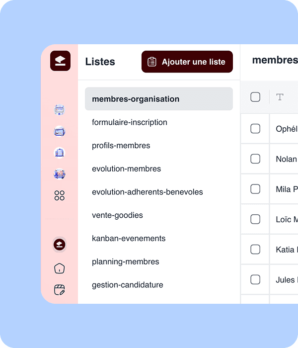The height and width of the screenshot is (348, 298).
Task: Open the formulaire-inscription list
Action: coord(130,122)
